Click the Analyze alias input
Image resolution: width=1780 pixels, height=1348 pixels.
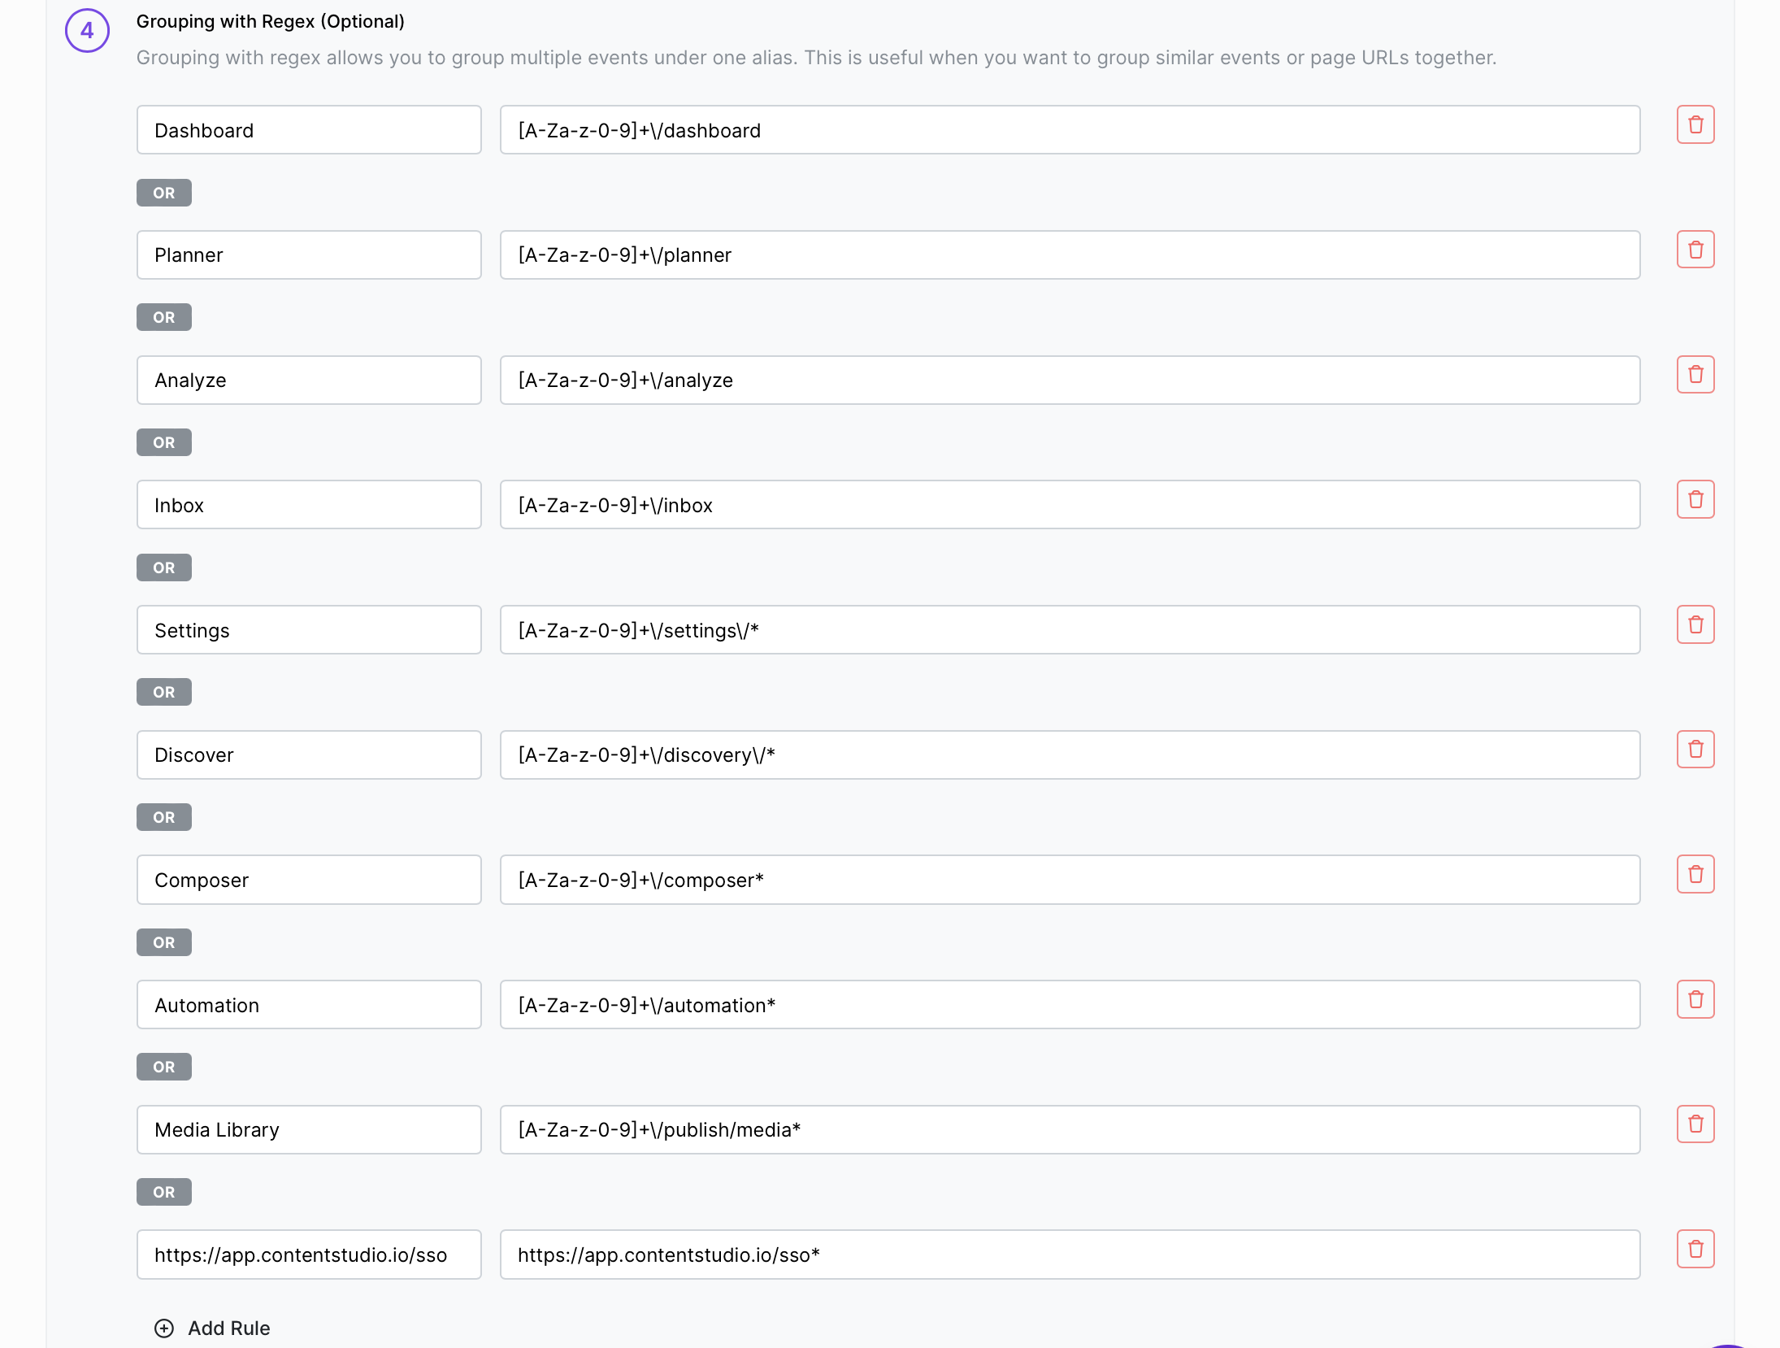point(309,380)
